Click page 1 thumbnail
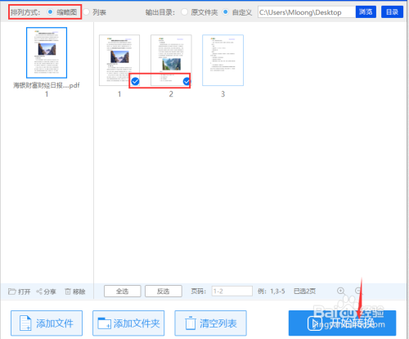 [x=119, y=60]
